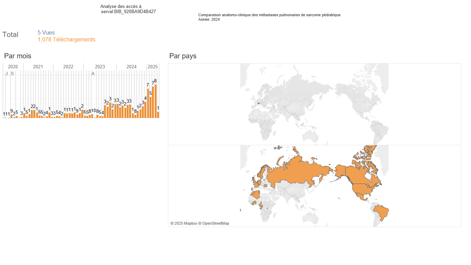Click '5 Vues' total
The height and width of the screenshot is (265, 471).
click(46, 33)
